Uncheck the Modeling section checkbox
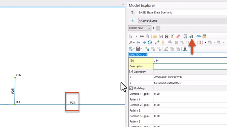This screenshot has width=227, height=127. (x=131, y=88)
